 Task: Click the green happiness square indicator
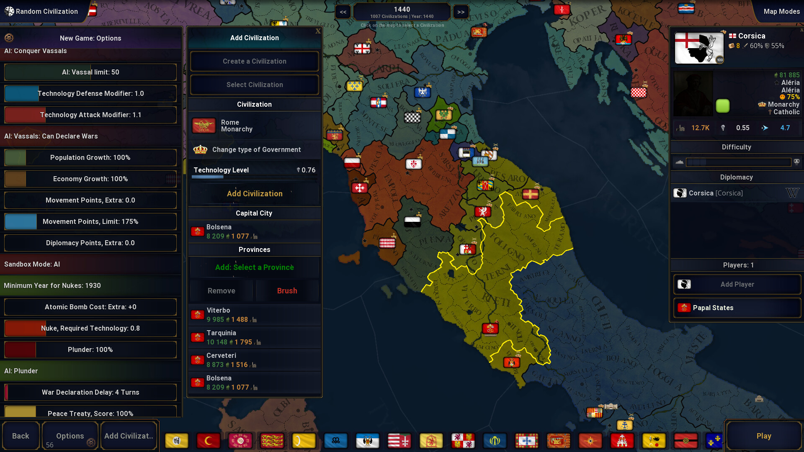coord(722,106)
